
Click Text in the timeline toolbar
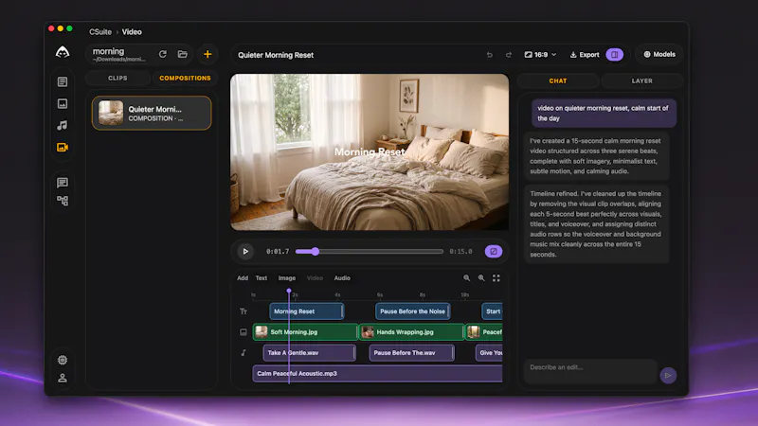[262, 278]
